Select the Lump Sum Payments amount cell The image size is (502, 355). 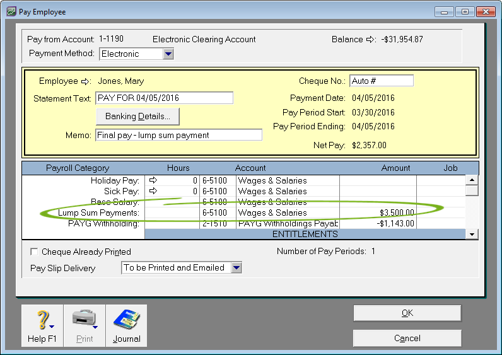(x=378, y=212)
